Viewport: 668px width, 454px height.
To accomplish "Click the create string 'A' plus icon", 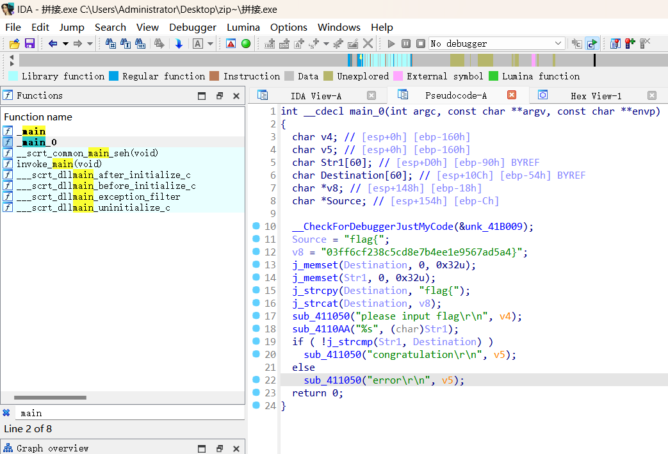I will (x=299, y=44).
